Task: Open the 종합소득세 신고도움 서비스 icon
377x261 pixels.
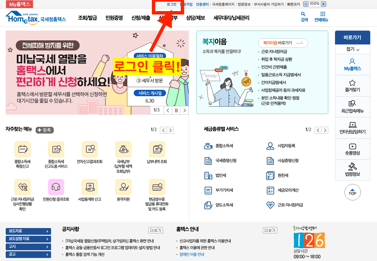Action: (56, 149)
